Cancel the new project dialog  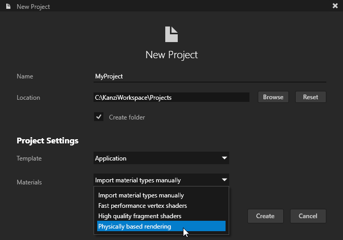pos(307,216)
